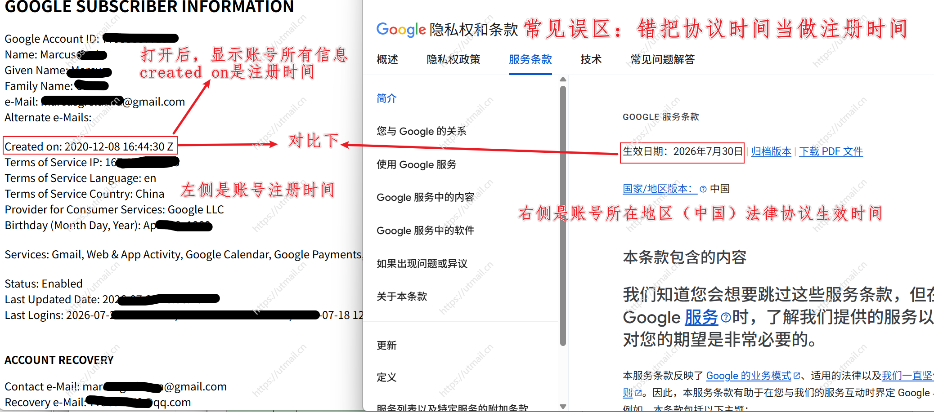Click the Services: Gmail, Web & App Activity line

coord(184,255)
